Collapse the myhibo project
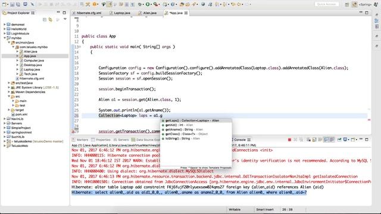The height and width of the screenshot is (214, 381). coord(5,38)
